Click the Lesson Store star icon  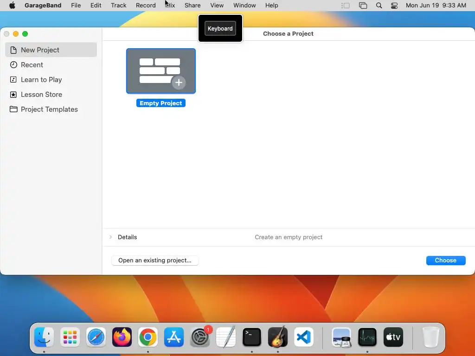tap(13, 95)
